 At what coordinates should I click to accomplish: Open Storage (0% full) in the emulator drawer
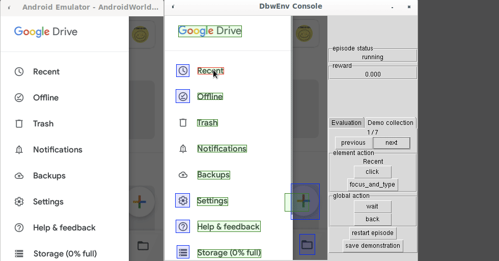pos(65,254)
